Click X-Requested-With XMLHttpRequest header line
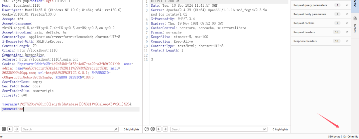 coord(33,41)
